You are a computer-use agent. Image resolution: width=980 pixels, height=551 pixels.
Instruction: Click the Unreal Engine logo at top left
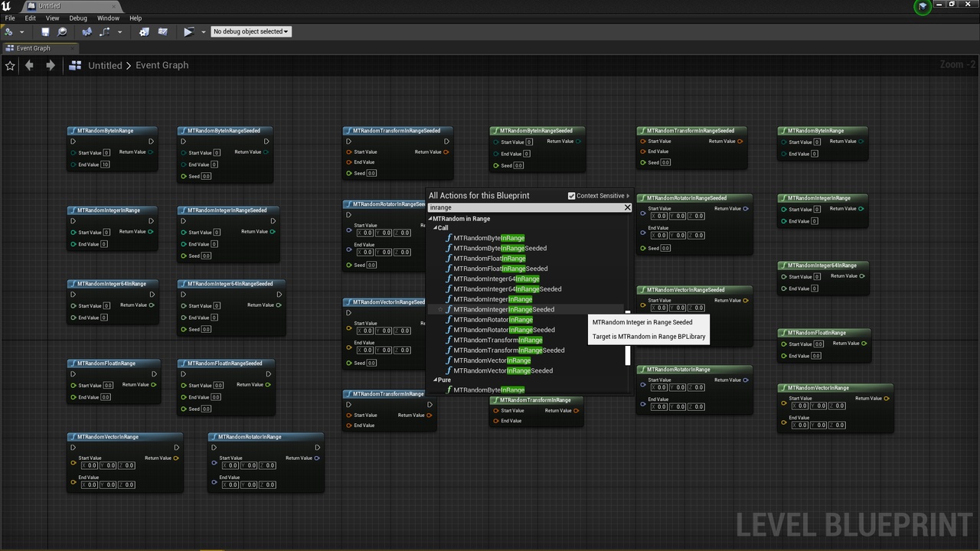pos(7,6)
